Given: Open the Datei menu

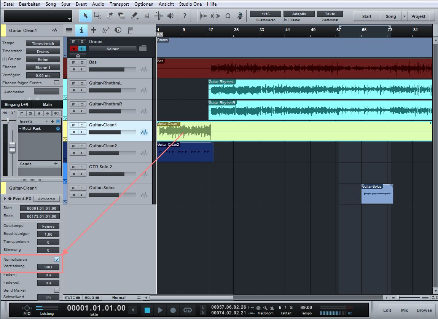Looking at the screenshot, I should (x=9, y=4).
